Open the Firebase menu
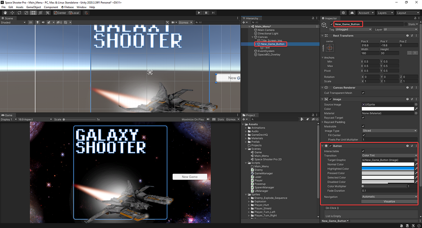 click(67, 7)
